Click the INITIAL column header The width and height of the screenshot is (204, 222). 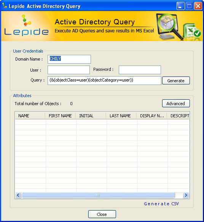[x=91, y=116]
